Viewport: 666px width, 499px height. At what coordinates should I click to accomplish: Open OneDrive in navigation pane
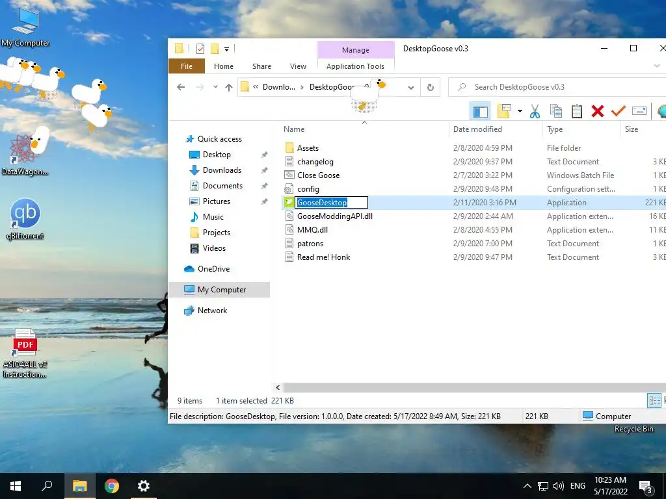[x=213, y=268]
